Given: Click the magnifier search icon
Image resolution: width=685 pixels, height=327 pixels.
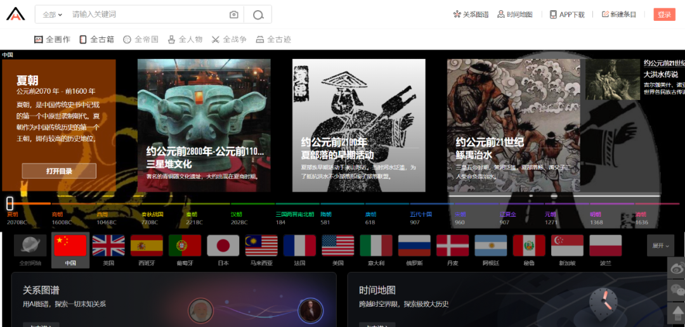Looking at the screenshot, I should (258, 15).
